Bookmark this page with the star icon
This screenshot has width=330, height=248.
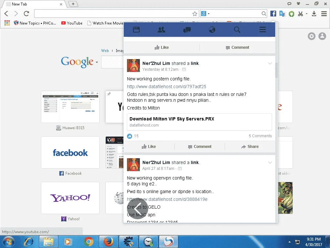coord(195,14)
